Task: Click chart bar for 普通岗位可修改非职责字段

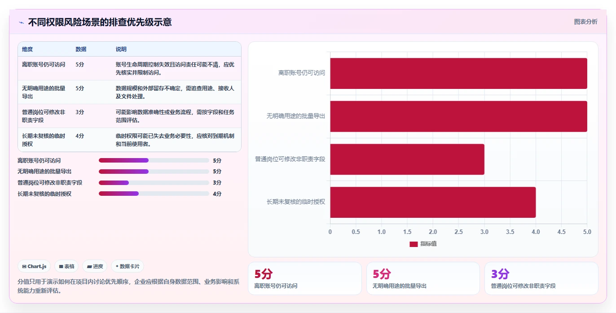Action: 407,159
